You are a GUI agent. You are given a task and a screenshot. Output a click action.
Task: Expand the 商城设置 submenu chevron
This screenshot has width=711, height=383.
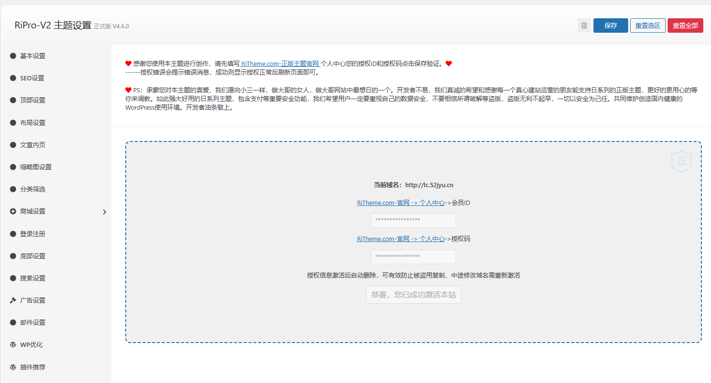(105, 212)
